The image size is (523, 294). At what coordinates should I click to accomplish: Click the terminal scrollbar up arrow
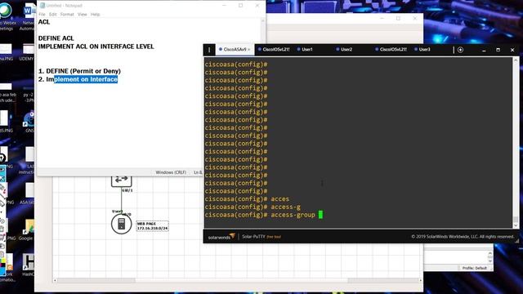(x=516, y=60)
